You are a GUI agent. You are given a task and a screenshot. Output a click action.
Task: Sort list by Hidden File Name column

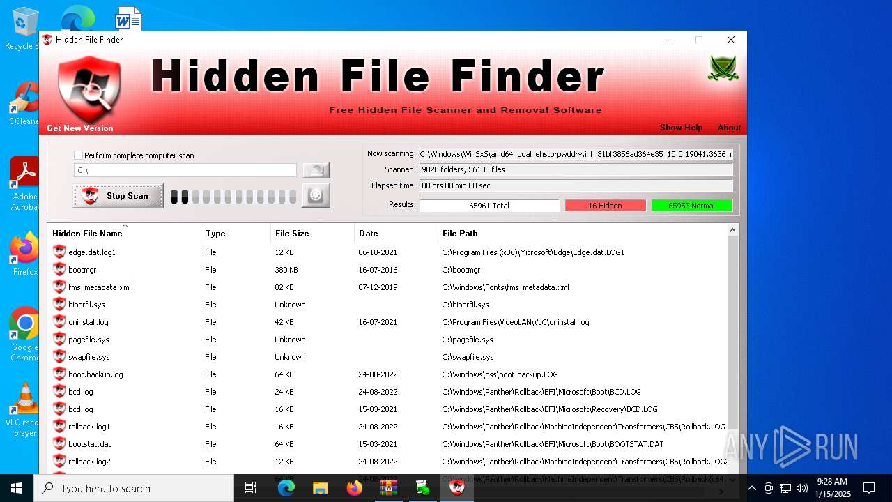(x=124, y=234)
